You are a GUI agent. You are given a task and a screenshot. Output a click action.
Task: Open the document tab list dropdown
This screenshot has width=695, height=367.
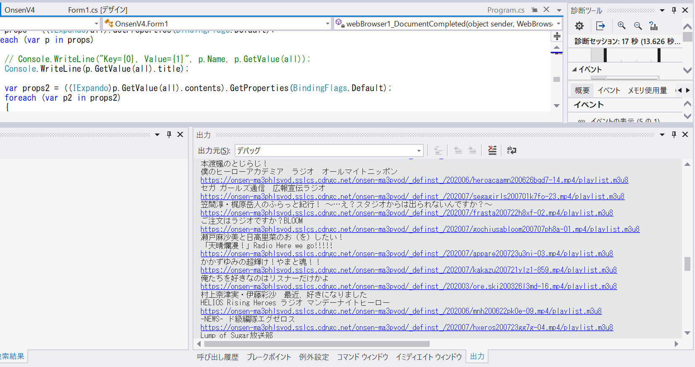[559, 10]
